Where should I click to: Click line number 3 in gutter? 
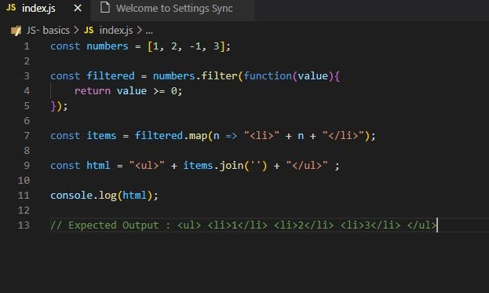(27, 76)
